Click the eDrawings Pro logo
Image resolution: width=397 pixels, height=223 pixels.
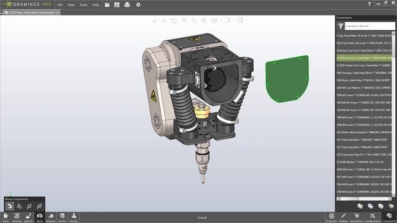pyautogui.click(x=26, y=4)
